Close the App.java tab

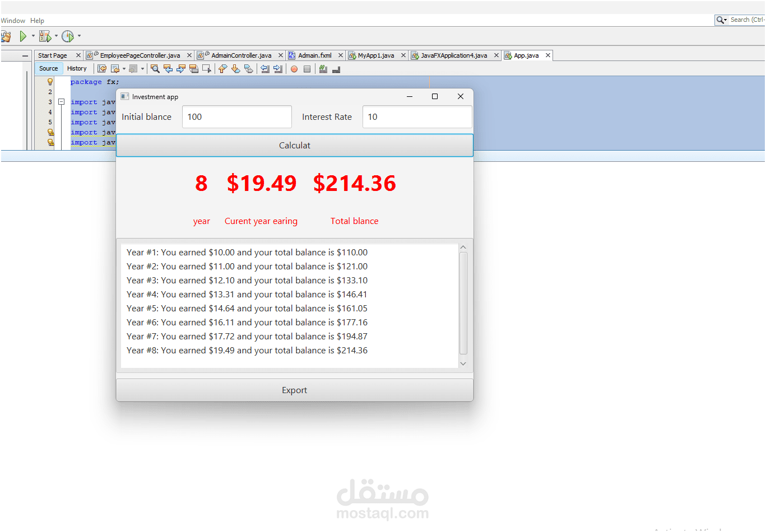point(548,55)
